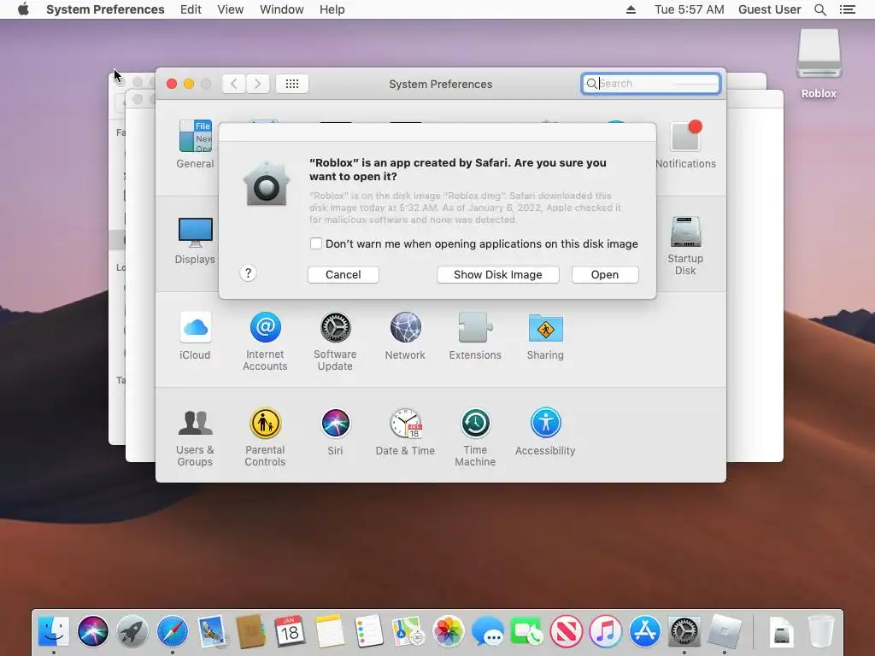
Task: Click the eject icon in menu bar
Action: 631,9
